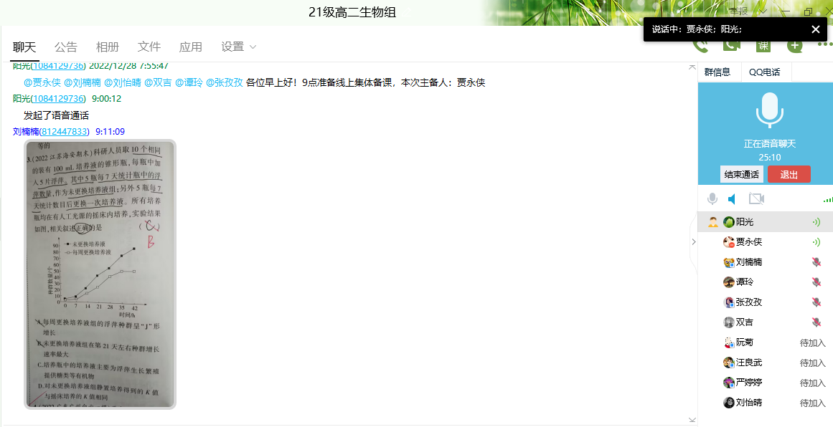Click the @贾永侠 mention in chat
Viewport: 833px width, 427px height.
(42, 82)
